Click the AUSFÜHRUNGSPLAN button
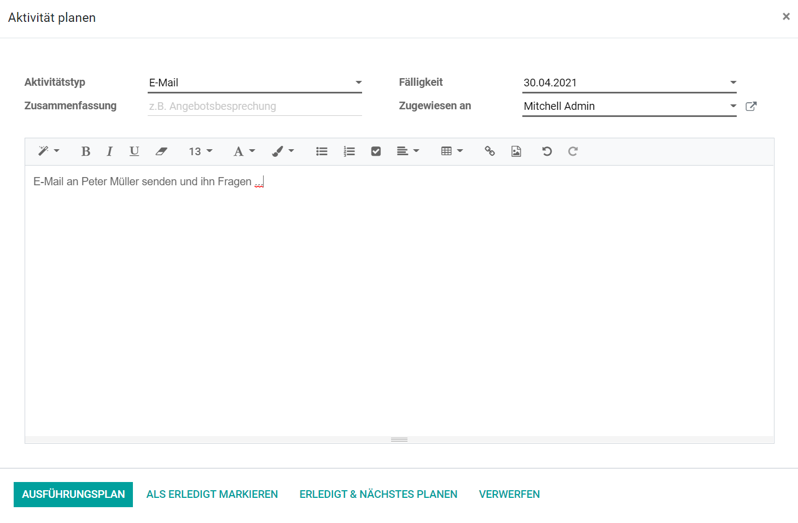798x523 pixels. [73, 495]
